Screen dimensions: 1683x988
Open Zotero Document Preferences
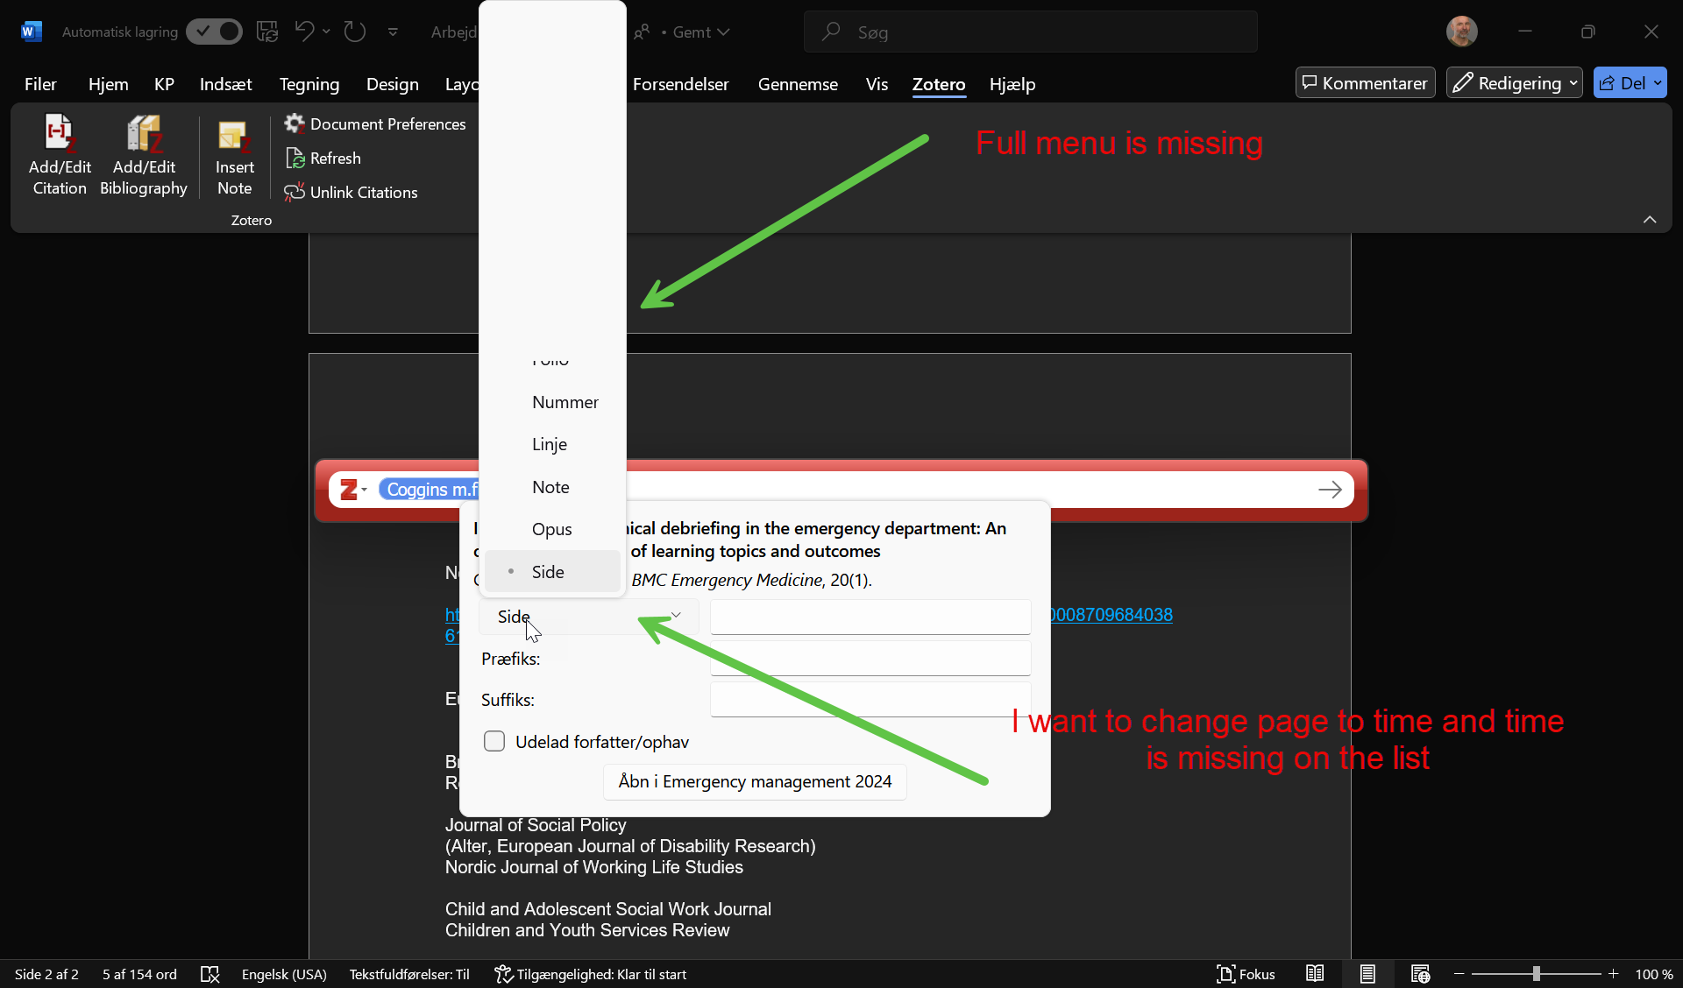(375, 123)
